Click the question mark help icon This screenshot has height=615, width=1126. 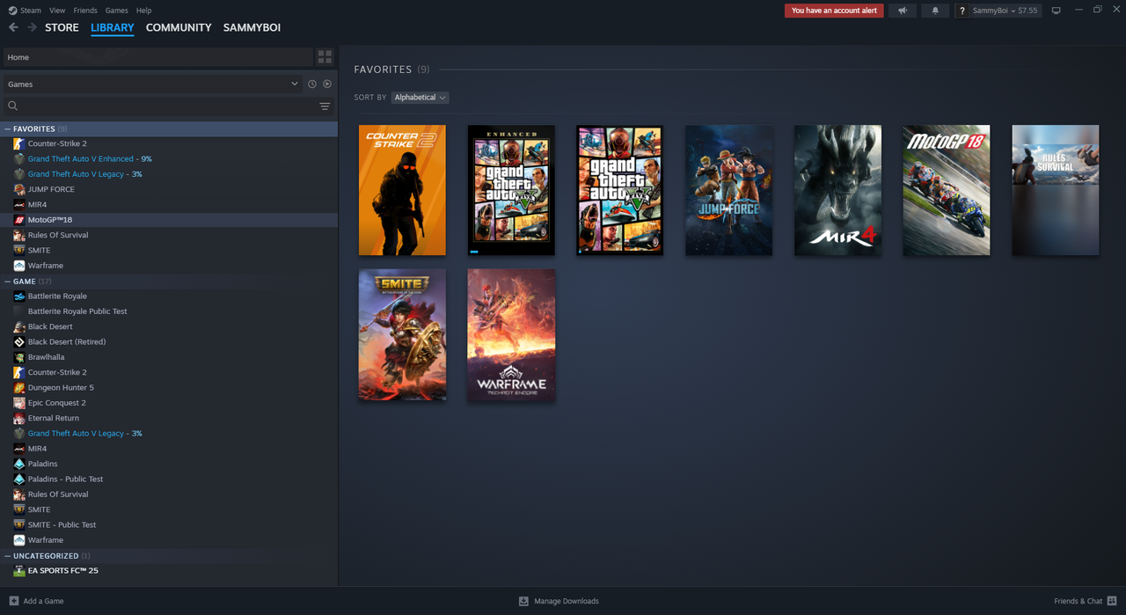click(962, 11)
